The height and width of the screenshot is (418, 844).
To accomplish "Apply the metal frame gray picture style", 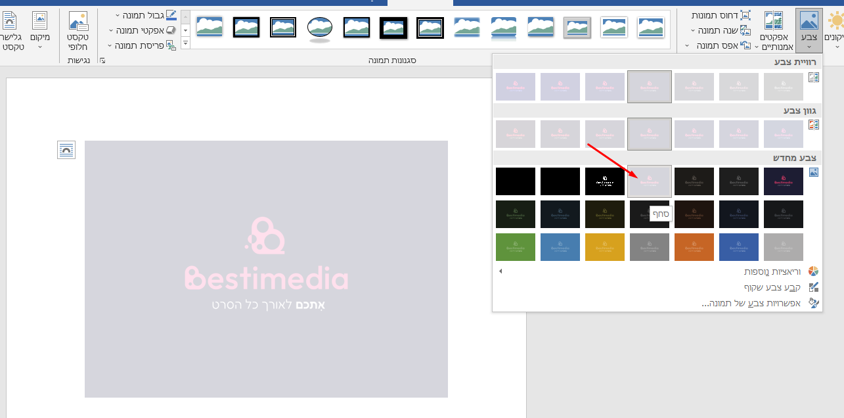I will coord(577,27).
